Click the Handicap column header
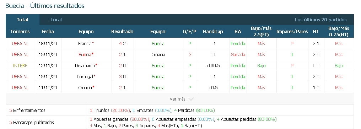The image size is (361, 129). click(213, 32)
